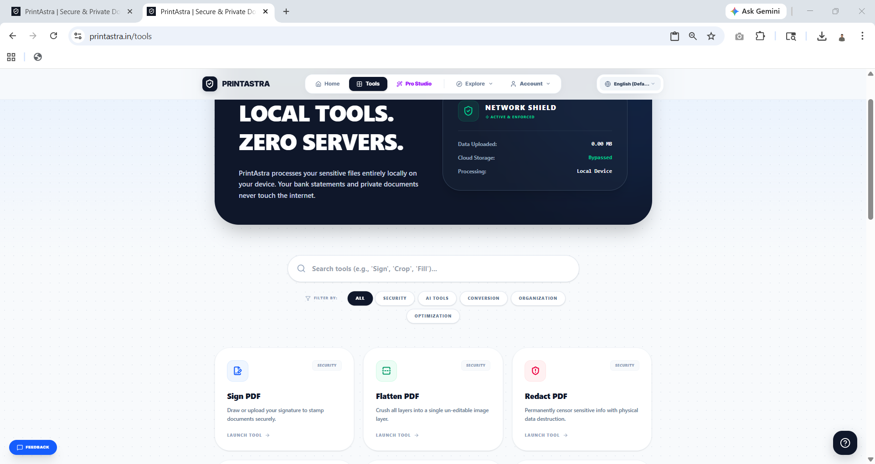Expand the Explore dropdown menu

[x=474, y=84]
